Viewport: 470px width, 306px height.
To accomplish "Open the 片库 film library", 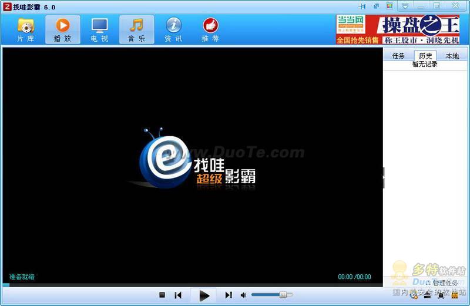I will [26, 30].
